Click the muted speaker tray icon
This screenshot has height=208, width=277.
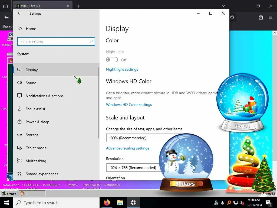click(x=242, y=203)
